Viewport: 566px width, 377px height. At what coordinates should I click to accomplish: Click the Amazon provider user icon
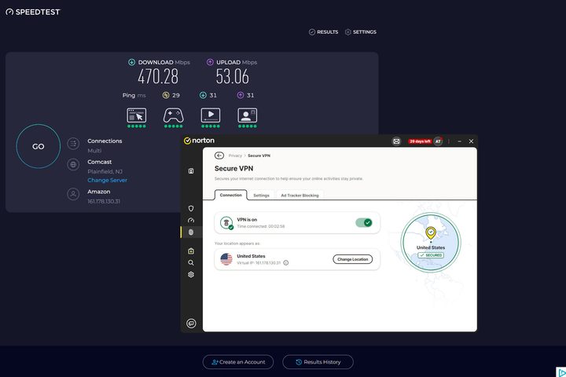click(73, 194)
